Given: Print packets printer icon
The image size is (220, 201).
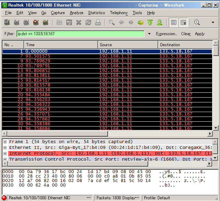Looking at the screenshot, I should click(x=98, y=22).
